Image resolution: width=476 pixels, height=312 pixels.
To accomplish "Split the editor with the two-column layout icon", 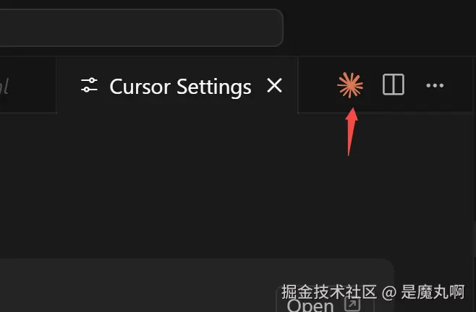I will [393, 84].
